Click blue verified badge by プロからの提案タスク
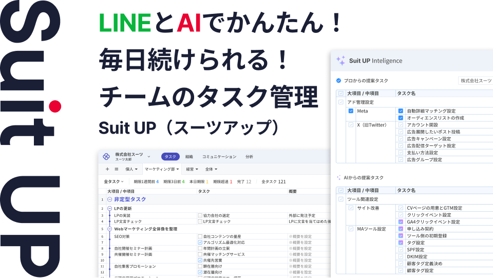The height and width of the screenshot is (278, 493). 338,81
